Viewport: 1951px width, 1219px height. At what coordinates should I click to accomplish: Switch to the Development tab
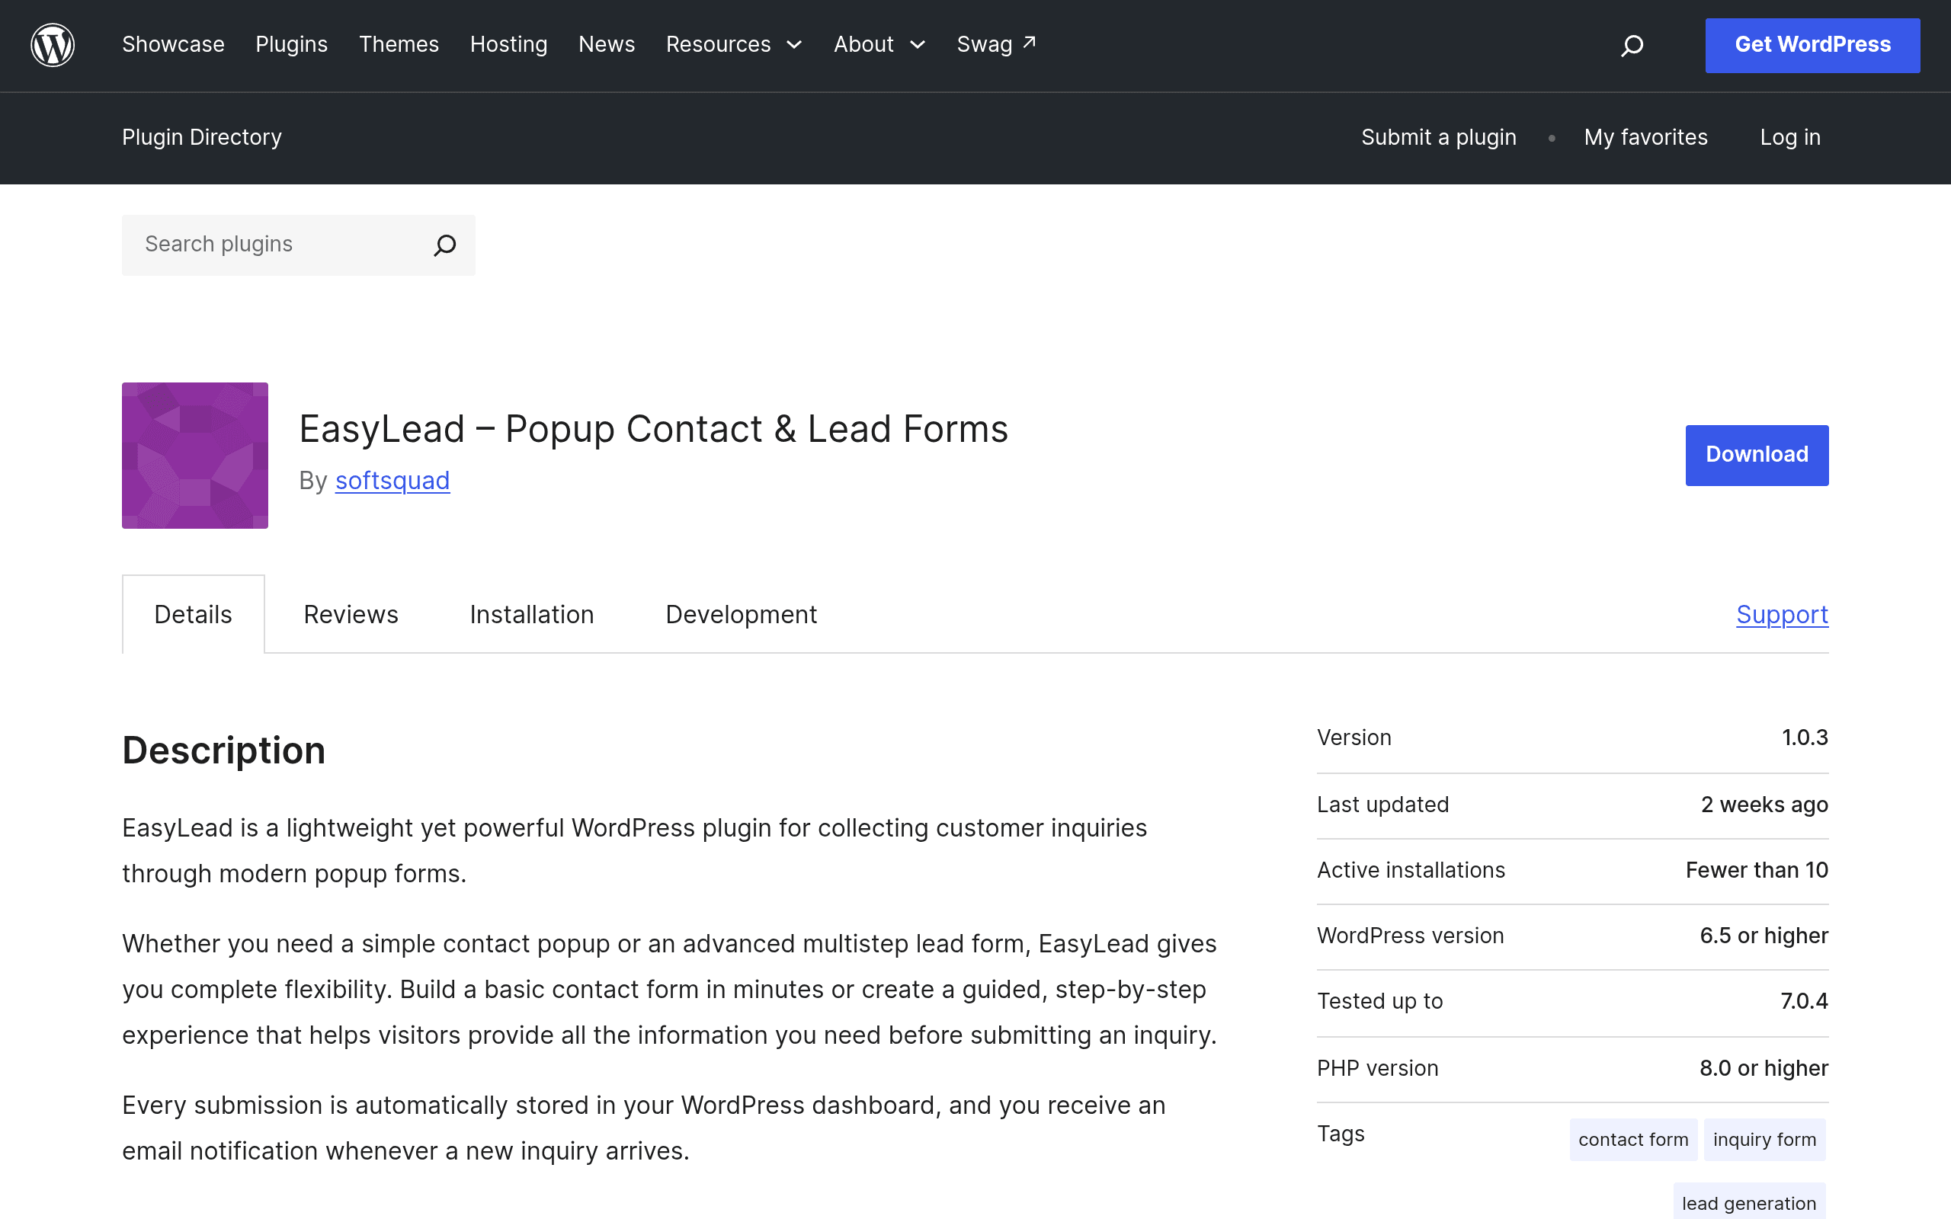coord(741,614)
